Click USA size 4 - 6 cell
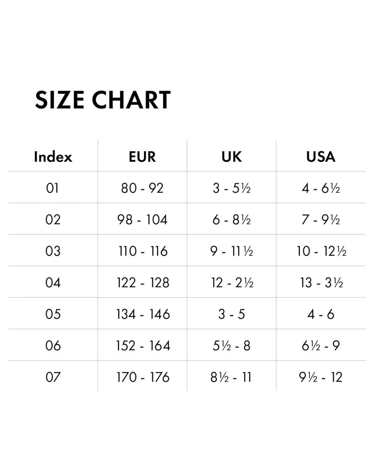Viewport: 374px width, 449px height. [x=321, y=314]
